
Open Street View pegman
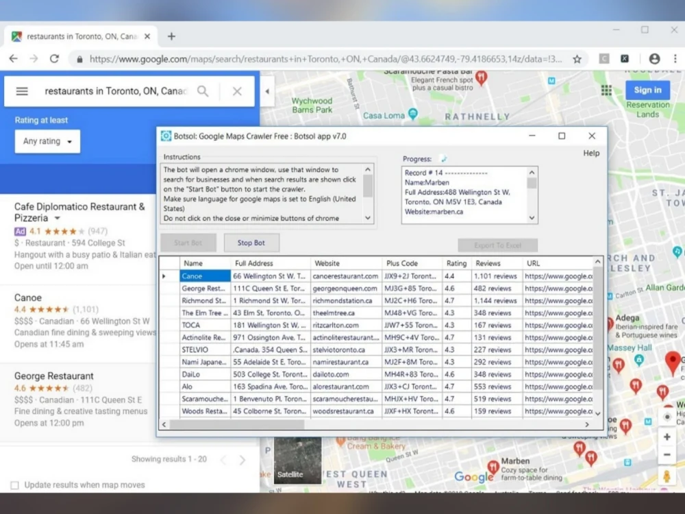(667, 476)
